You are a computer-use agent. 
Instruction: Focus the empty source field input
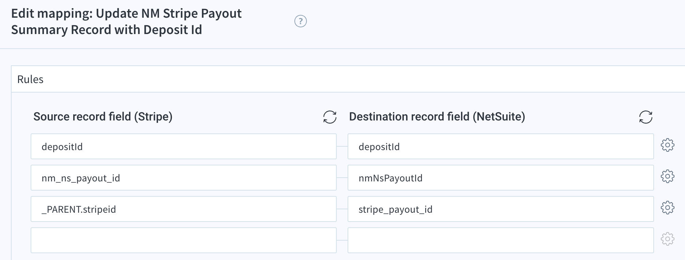[x=184, y=240]
